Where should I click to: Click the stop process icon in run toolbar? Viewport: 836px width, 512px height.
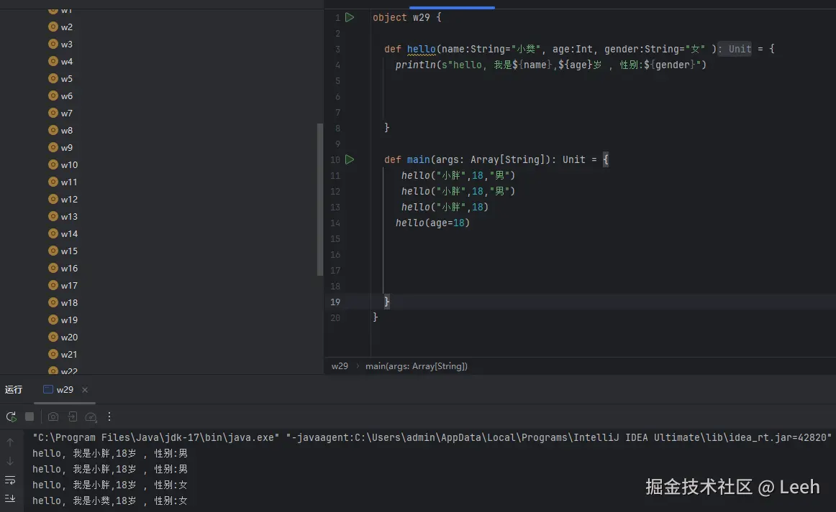pyautogui.click(x=29, y=416)
